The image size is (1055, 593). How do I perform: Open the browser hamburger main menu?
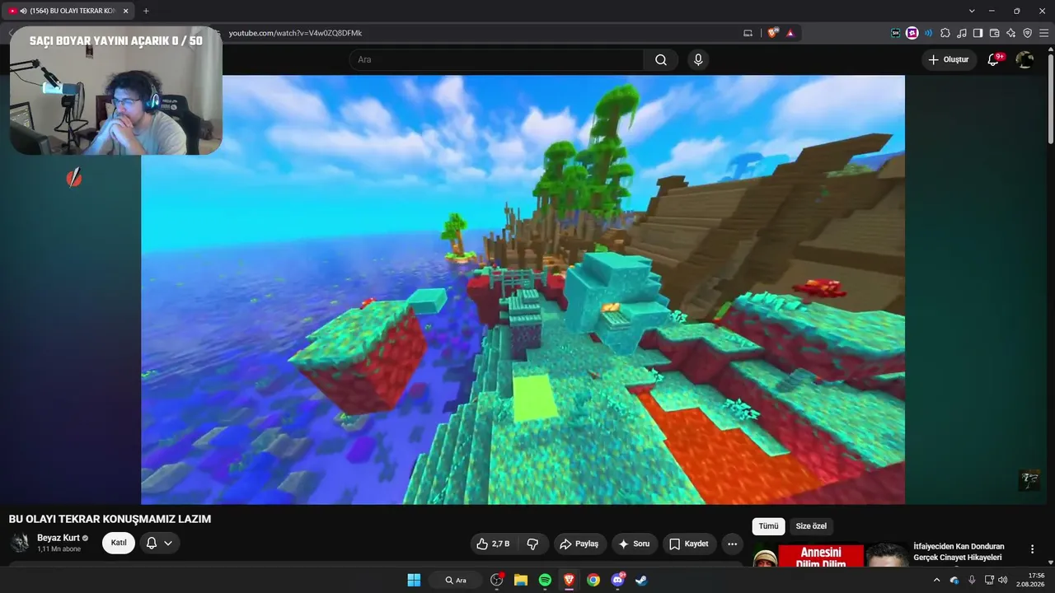pos(1043,33)
